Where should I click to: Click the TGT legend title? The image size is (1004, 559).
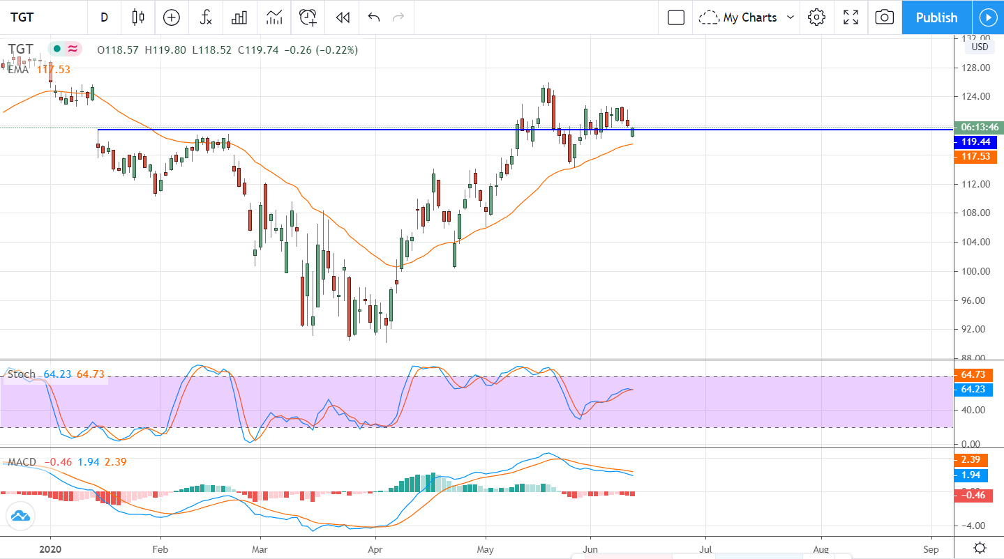(x=20, y=49)
